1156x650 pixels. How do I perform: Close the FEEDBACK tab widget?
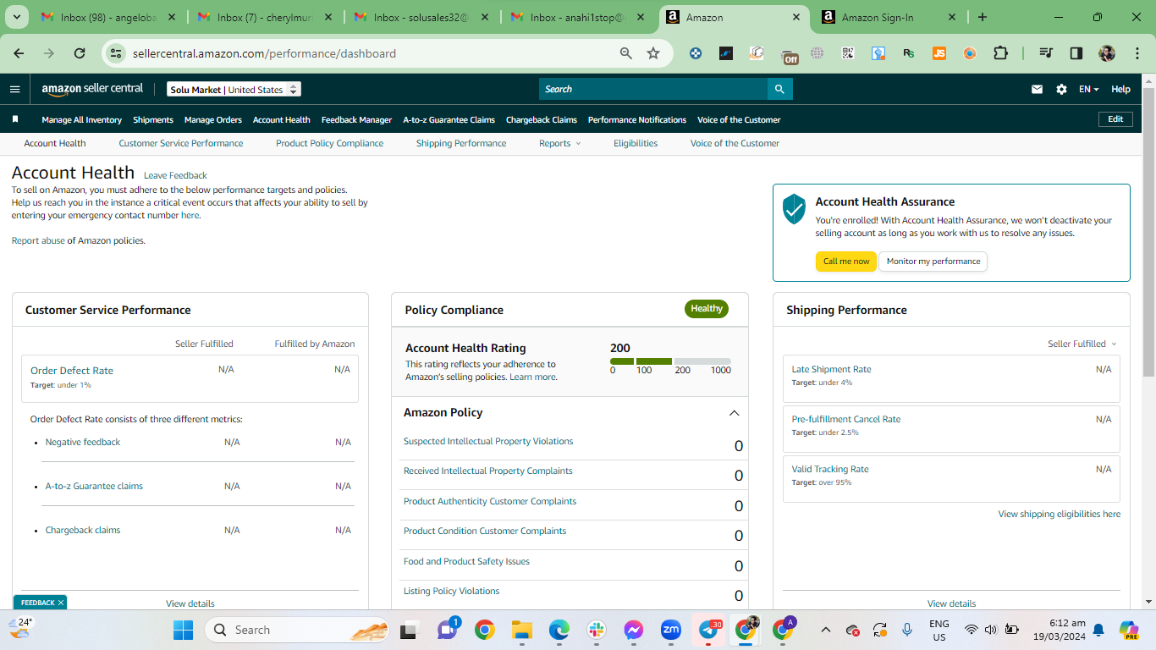(x=62, y=603)
